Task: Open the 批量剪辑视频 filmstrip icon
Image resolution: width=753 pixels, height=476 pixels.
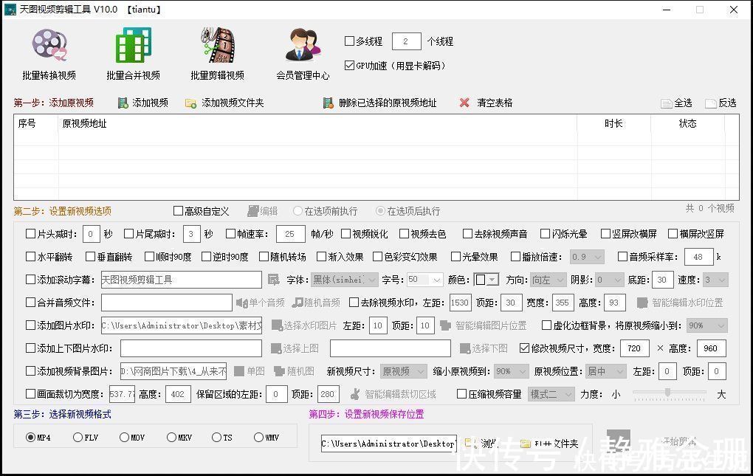Action: point(218,45)
